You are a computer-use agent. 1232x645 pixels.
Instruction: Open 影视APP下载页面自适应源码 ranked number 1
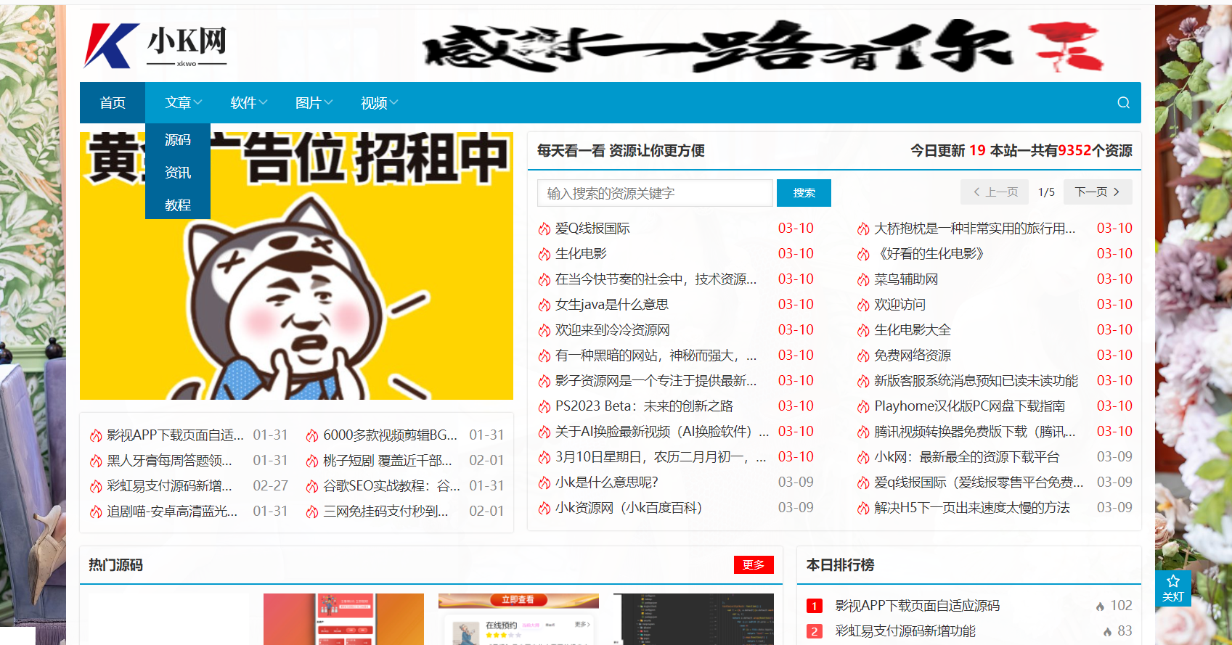coord(917,606)
